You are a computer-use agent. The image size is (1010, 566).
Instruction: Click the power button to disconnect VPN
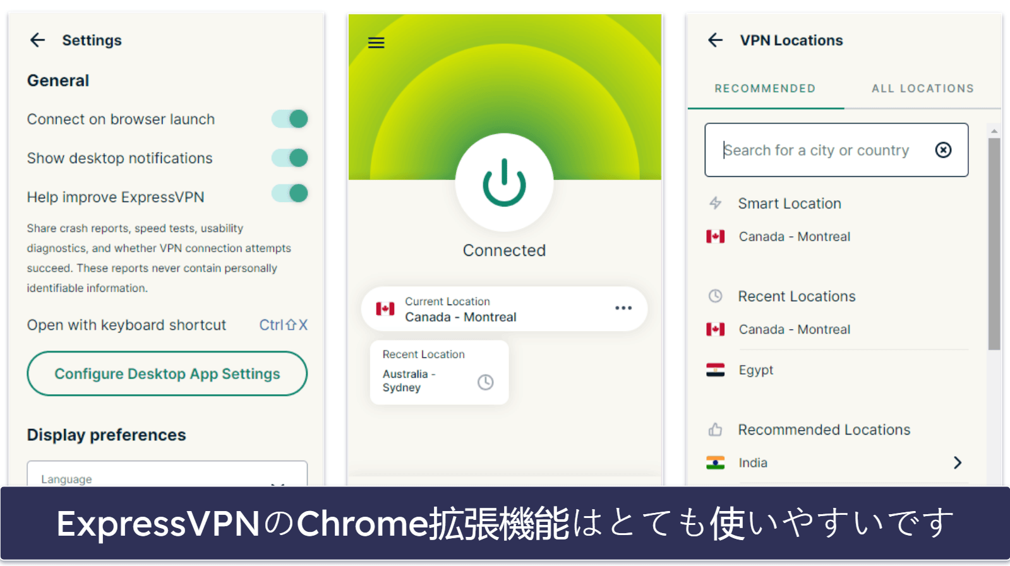[504, 183]
